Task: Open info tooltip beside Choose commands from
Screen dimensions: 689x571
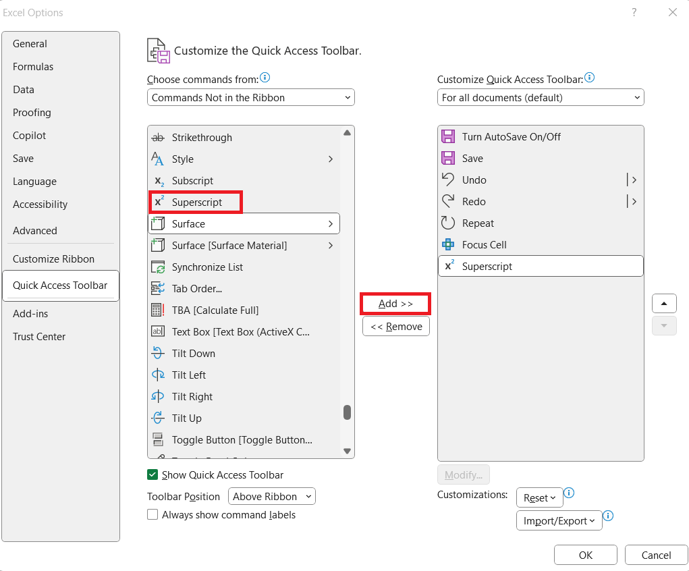Action: pos(265,78)
